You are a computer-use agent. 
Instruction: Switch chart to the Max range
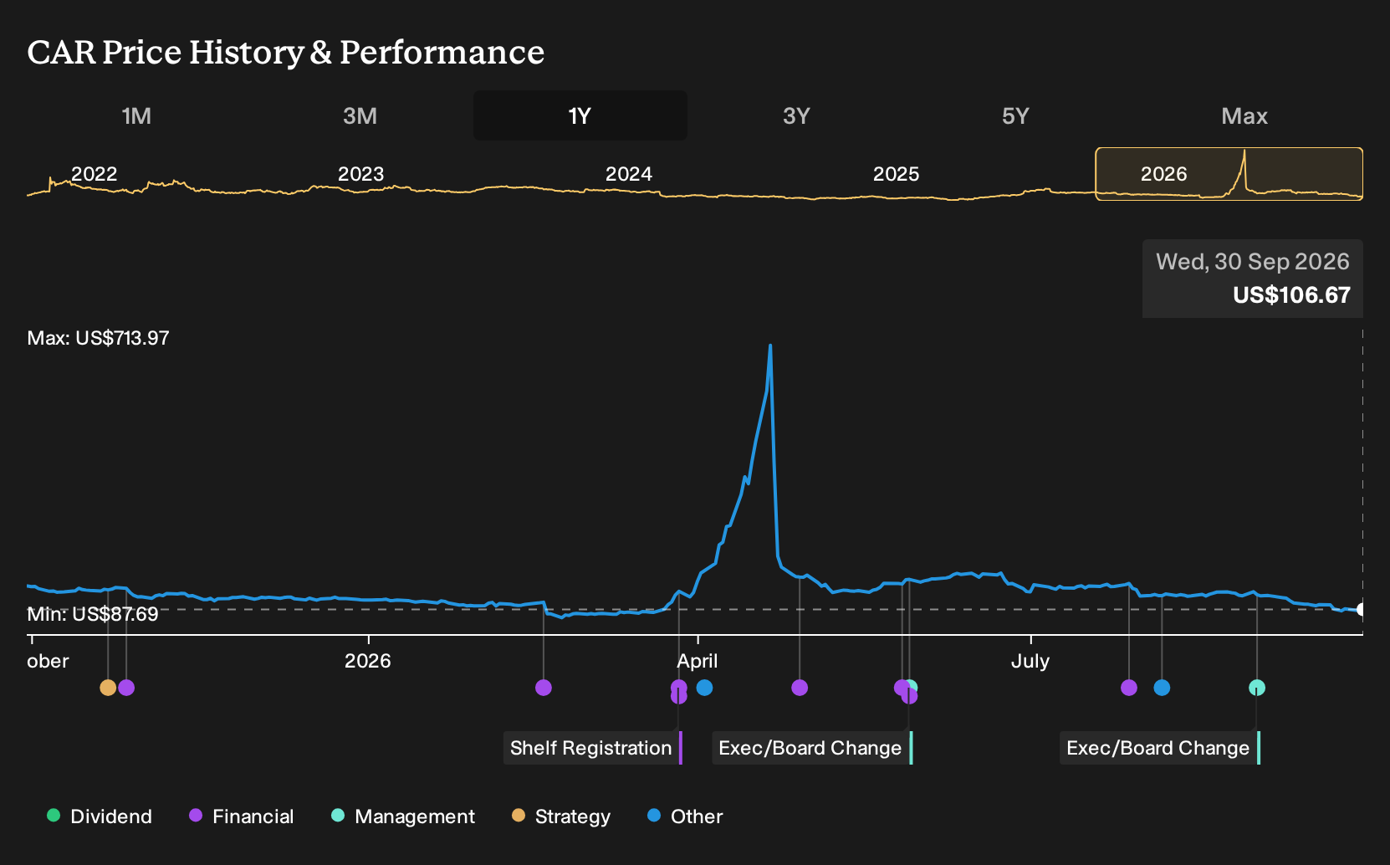click(1244, 115)
